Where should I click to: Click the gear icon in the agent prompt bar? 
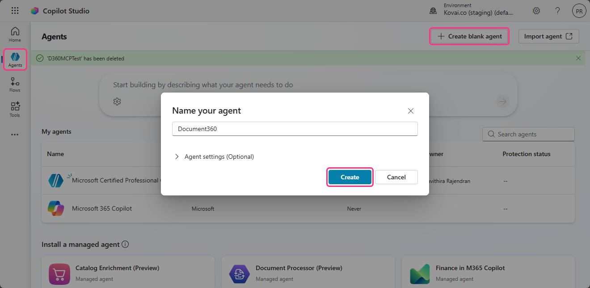[117, 101]
